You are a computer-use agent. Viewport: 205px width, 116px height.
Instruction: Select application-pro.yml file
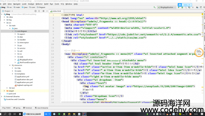tap(25, 82)
